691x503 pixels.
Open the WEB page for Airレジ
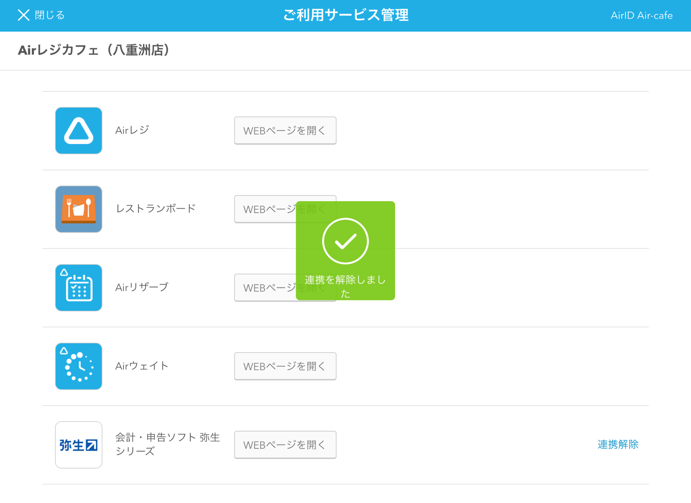point(285,130)
